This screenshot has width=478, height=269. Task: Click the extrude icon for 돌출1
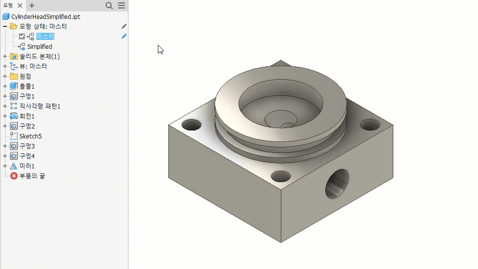[14, 86]
